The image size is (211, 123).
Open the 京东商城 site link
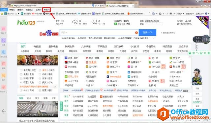[71, 67]
